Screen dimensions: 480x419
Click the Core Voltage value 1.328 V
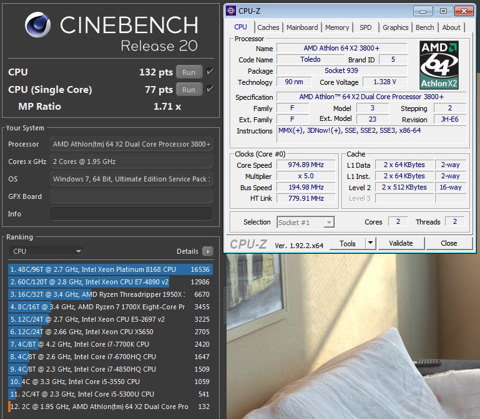(384, 82)
